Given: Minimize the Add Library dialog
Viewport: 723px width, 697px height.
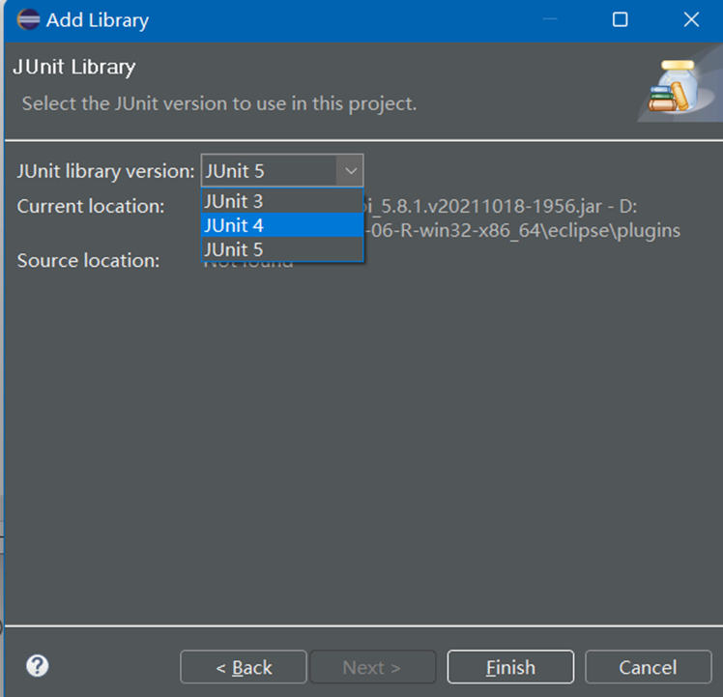Looking at the screenshot, I should click(x=550, y=19).
